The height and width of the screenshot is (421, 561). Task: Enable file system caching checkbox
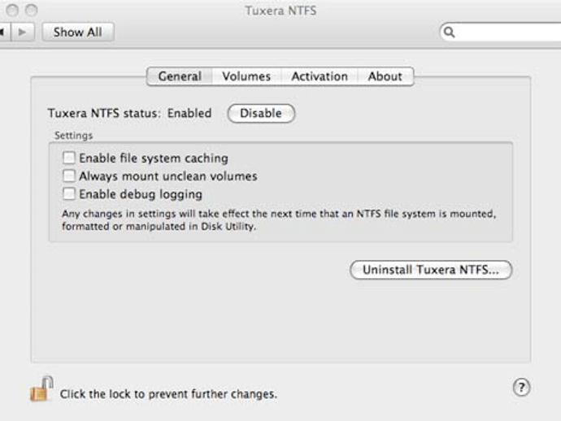click(x=69, y=158)
